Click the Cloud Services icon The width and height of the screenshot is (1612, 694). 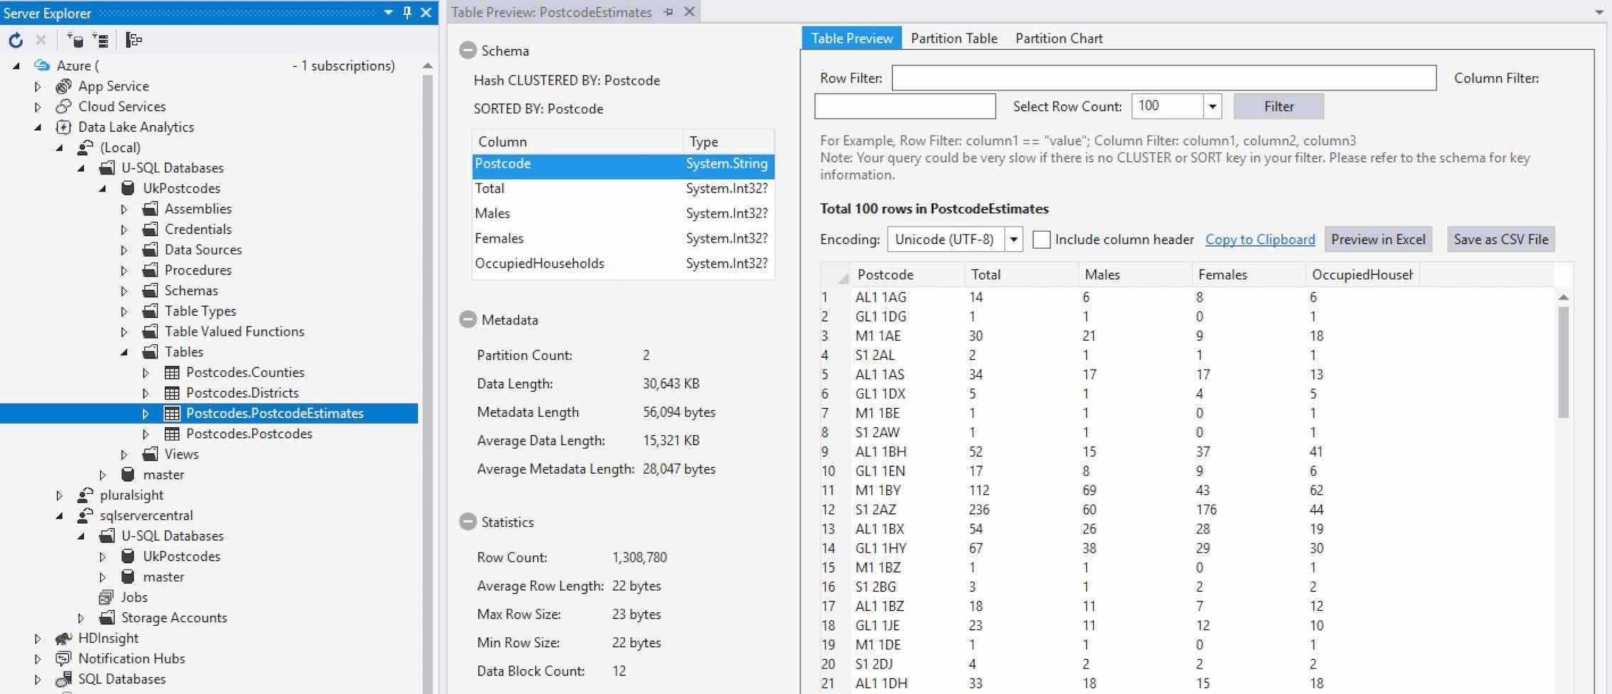click(x=63, y=107)
